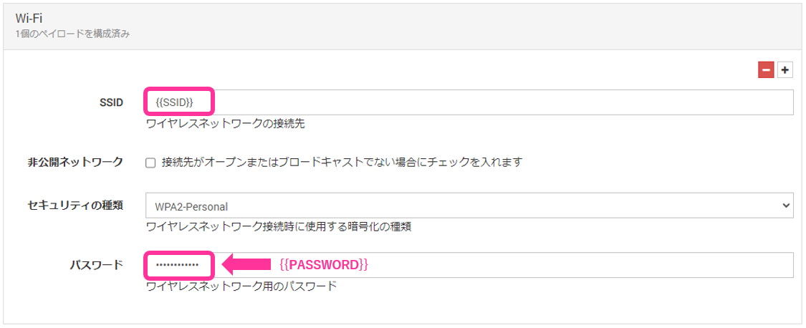The image size is (806, 328).
Task: Click the パスワード field label
Action: (96, 265)
